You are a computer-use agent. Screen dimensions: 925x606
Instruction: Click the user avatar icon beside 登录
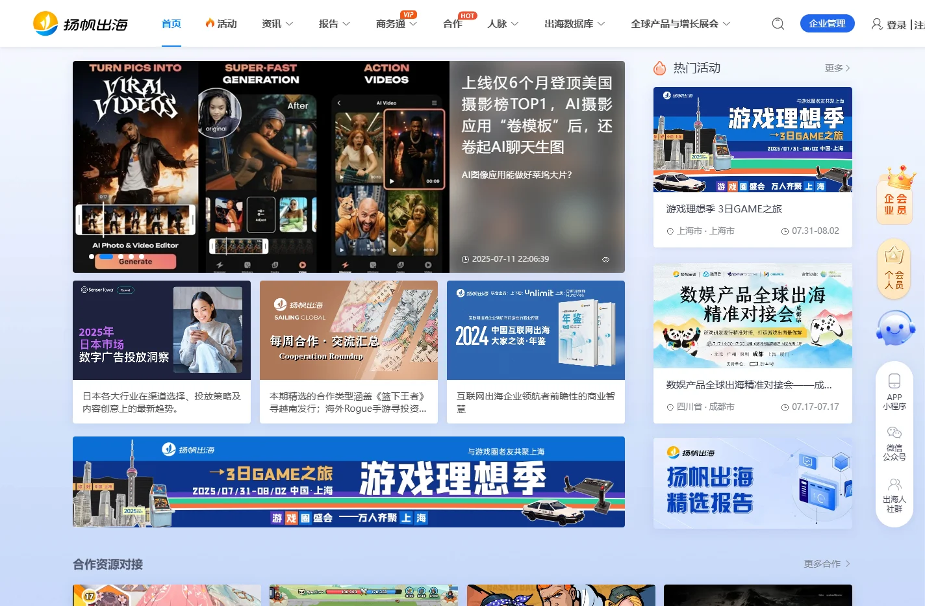(877, 24)
